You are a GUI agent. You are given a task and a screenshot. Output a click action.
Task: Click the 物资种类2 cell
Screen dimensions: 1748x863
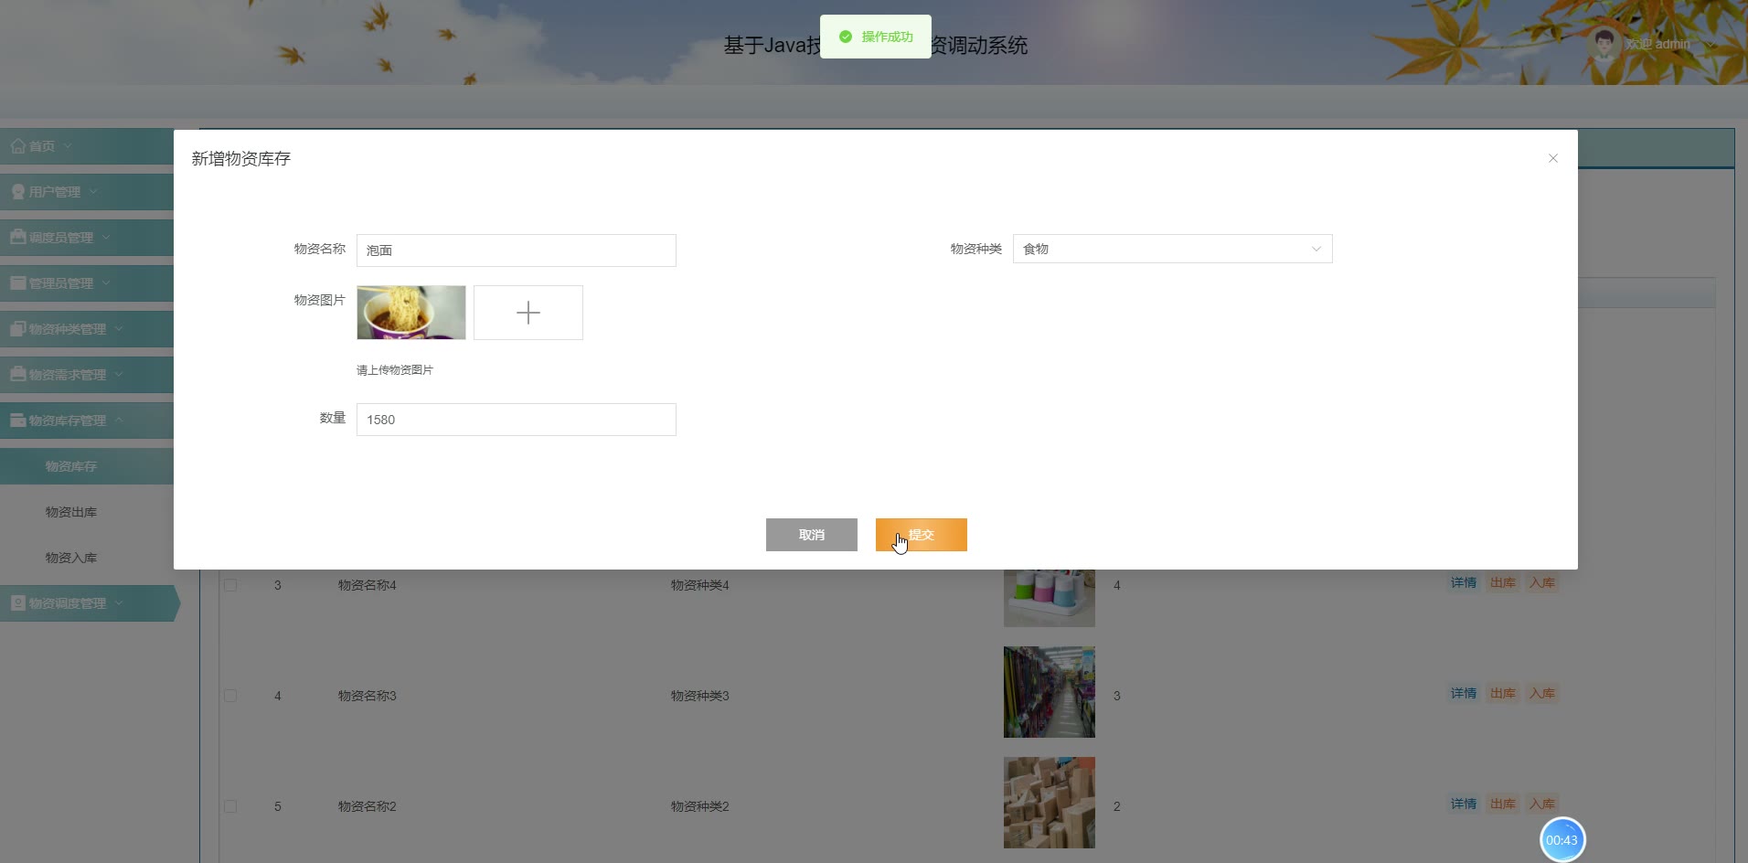[x=700, y=806]
